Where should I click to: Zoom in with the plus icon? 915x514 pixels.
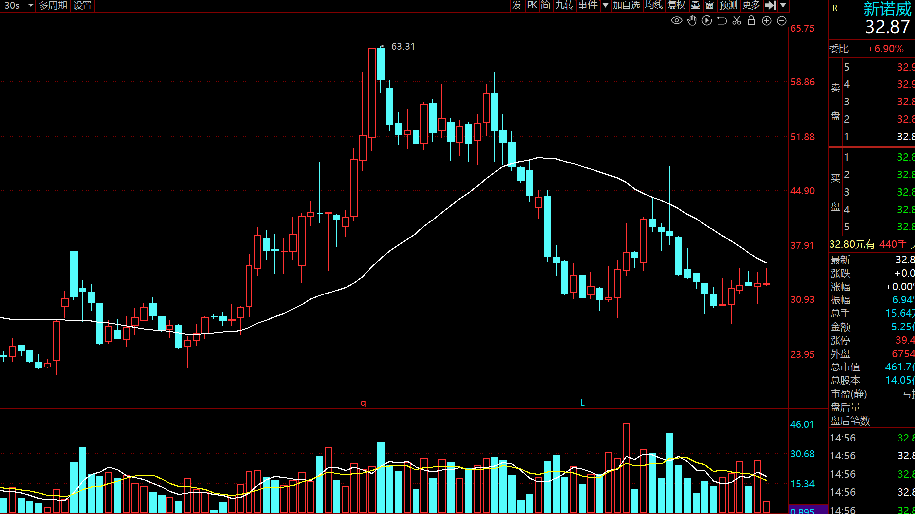coord(767,21)
